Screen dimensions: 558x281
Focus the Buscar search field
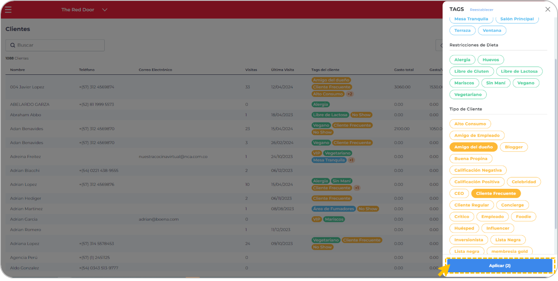[x=55, y=45]
